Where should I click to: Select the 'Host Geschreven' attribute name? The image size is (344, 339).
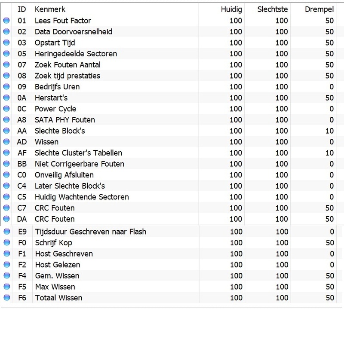tap(64, 253)
